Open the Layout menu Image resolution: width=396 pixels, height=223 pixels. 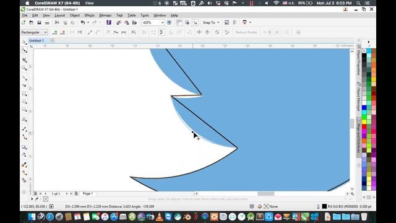tap(60, 15)
